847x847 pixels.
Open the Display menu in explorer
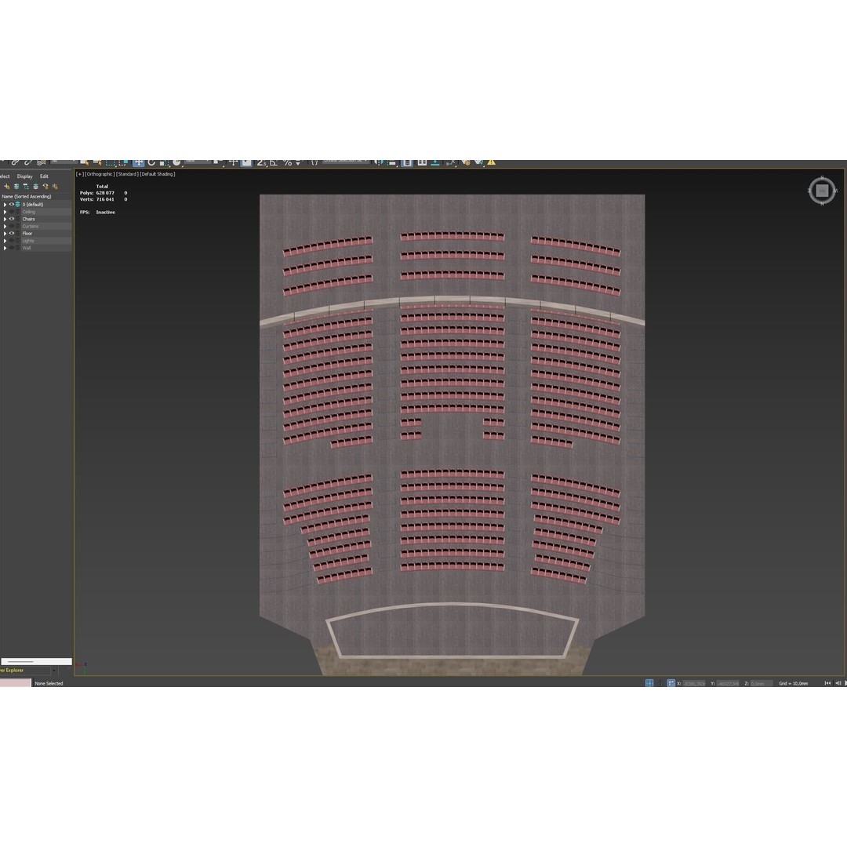[x=25, y=176]
